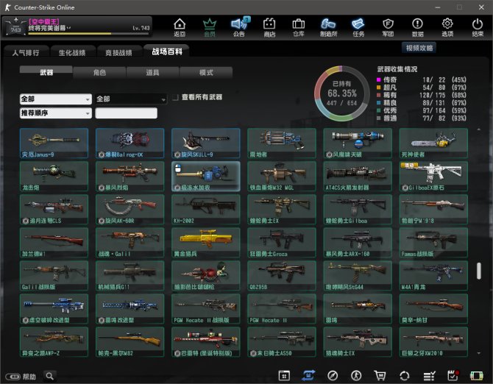Viewport: 493px width, 384px height.
Task: Click the scroll down arrow of weapon list
Action: [478, 353]
